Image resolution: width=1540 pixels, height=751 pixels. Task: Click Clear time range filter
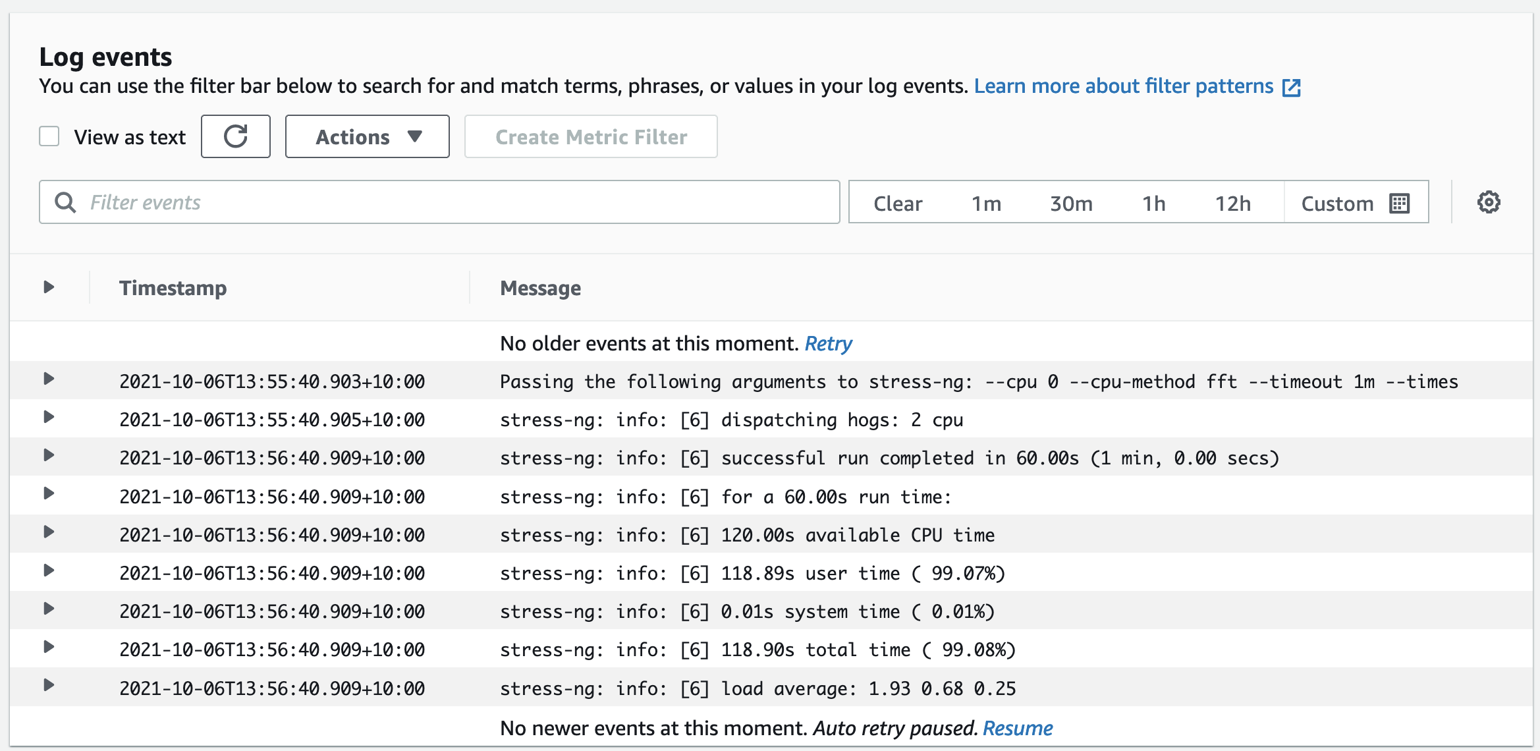coord(898,203)
